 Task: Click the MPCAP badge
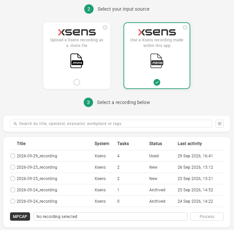coord(20,216)
